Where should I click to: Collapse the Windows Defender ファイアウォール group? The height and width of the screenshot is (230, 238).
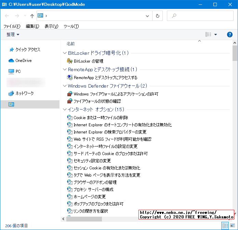[65, 86]
